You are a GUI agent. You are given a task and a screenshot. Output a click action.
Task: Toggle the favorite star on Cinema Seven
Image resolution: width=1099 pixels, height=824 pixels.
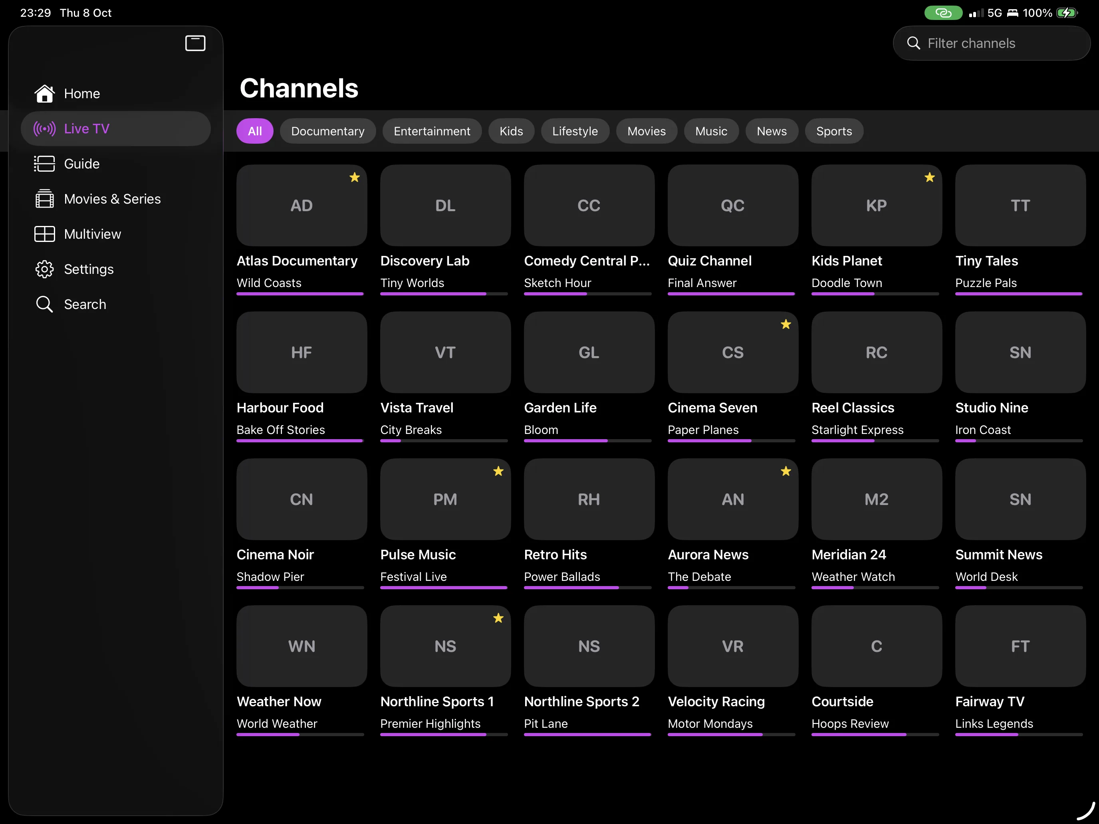(x=786, y=324)
